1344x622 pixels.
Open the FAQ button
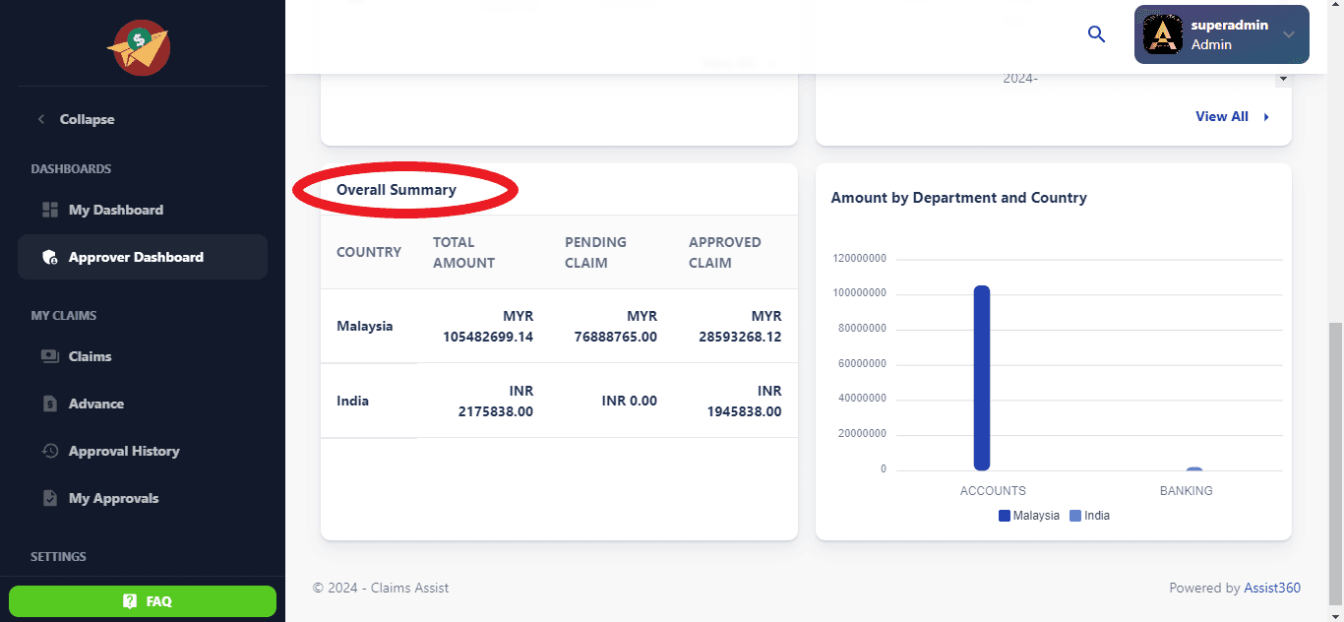pyautogui.click(x=143, y=601)
